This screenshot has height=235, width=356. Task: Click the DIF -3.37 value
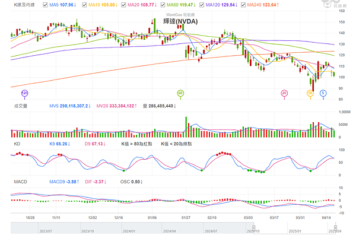(96, 182)
